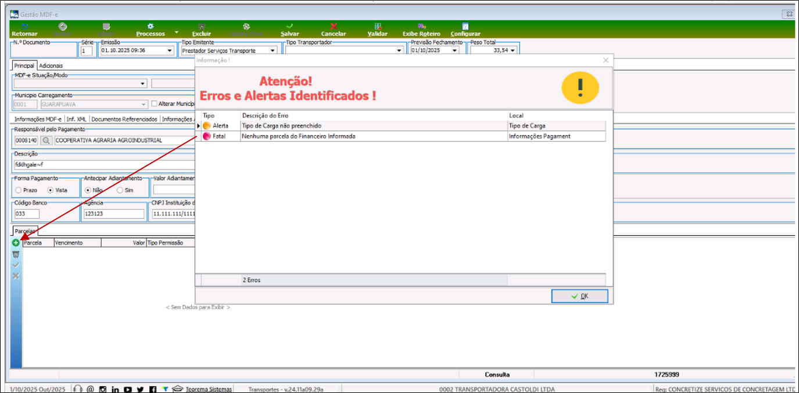Click the magnifier search icon next to 0008140

(46, 140)
